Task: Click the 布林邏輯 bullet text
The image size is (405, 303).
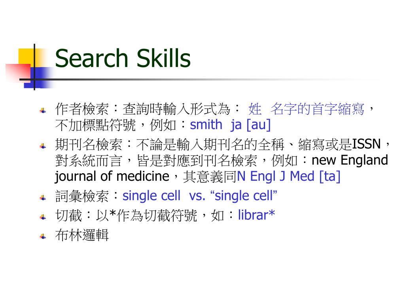Action: click(x=82, y=235)
